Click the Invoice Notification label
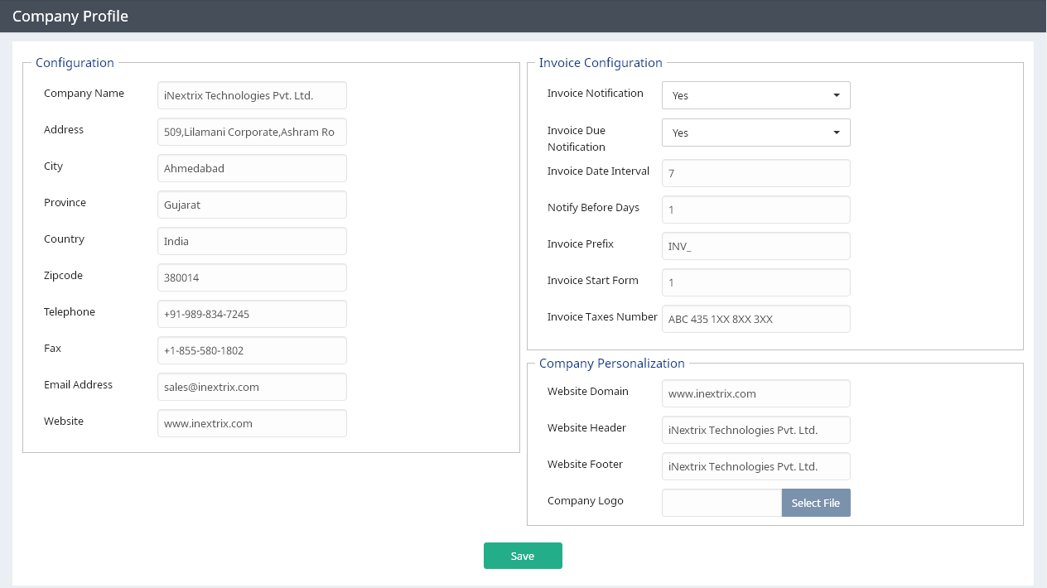The width and height of the screenshot is (1047, 588). (595, 94)
